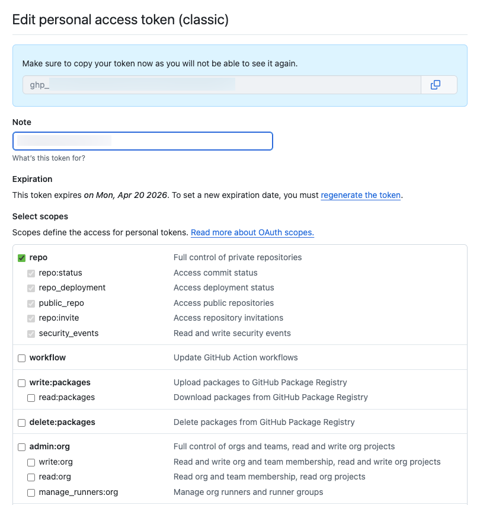
Task: Click the repo:status checkbox
Action: coord(31,273)
